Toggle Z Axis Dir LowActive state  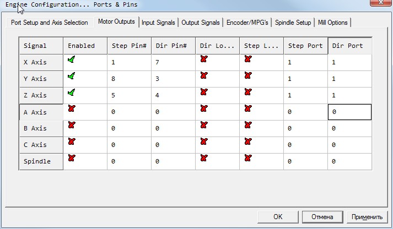[x=203, y=92]
